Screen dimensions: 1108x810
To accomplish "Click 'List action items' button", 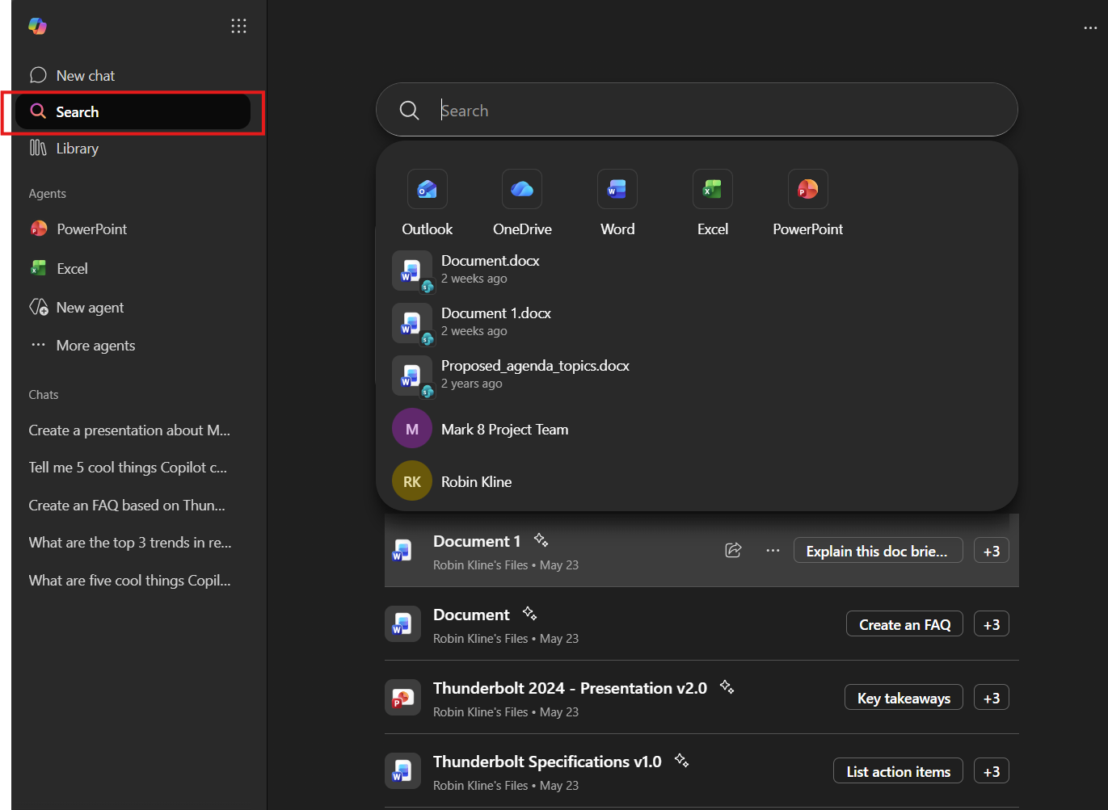I will (x=898, y=771).
